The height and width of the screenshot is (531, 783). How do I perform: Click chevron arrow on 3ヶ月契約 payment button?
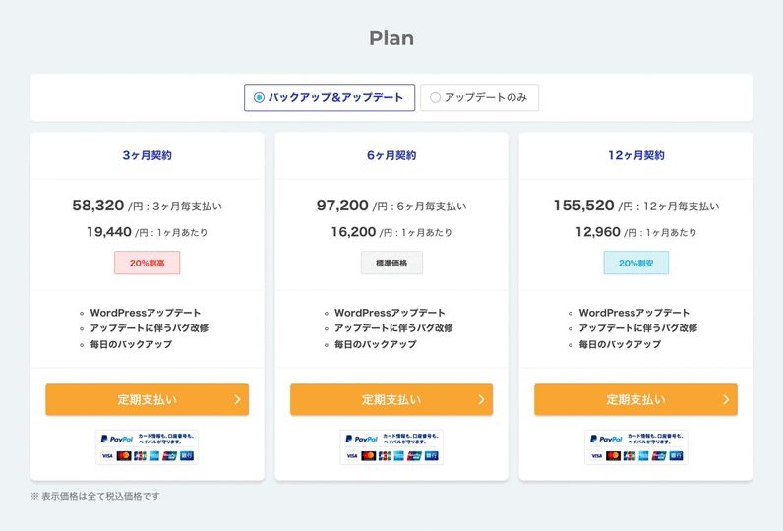pyautogui.click(x=237, y=399)
